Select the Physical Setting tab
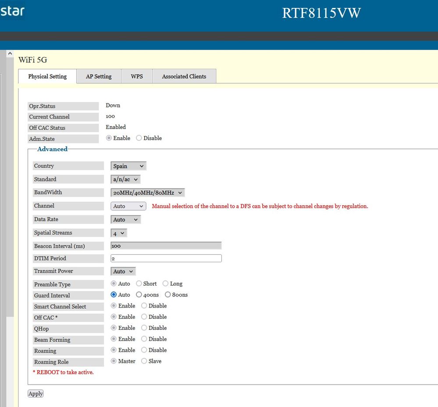Screen dimensions: 438x407 (47, 76)
